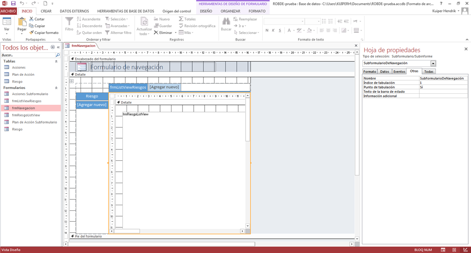This screenshot has height=253, width=471.
Task: Align text right in Formato de texto
Action: pyautogui.click(x=335, y=30)
